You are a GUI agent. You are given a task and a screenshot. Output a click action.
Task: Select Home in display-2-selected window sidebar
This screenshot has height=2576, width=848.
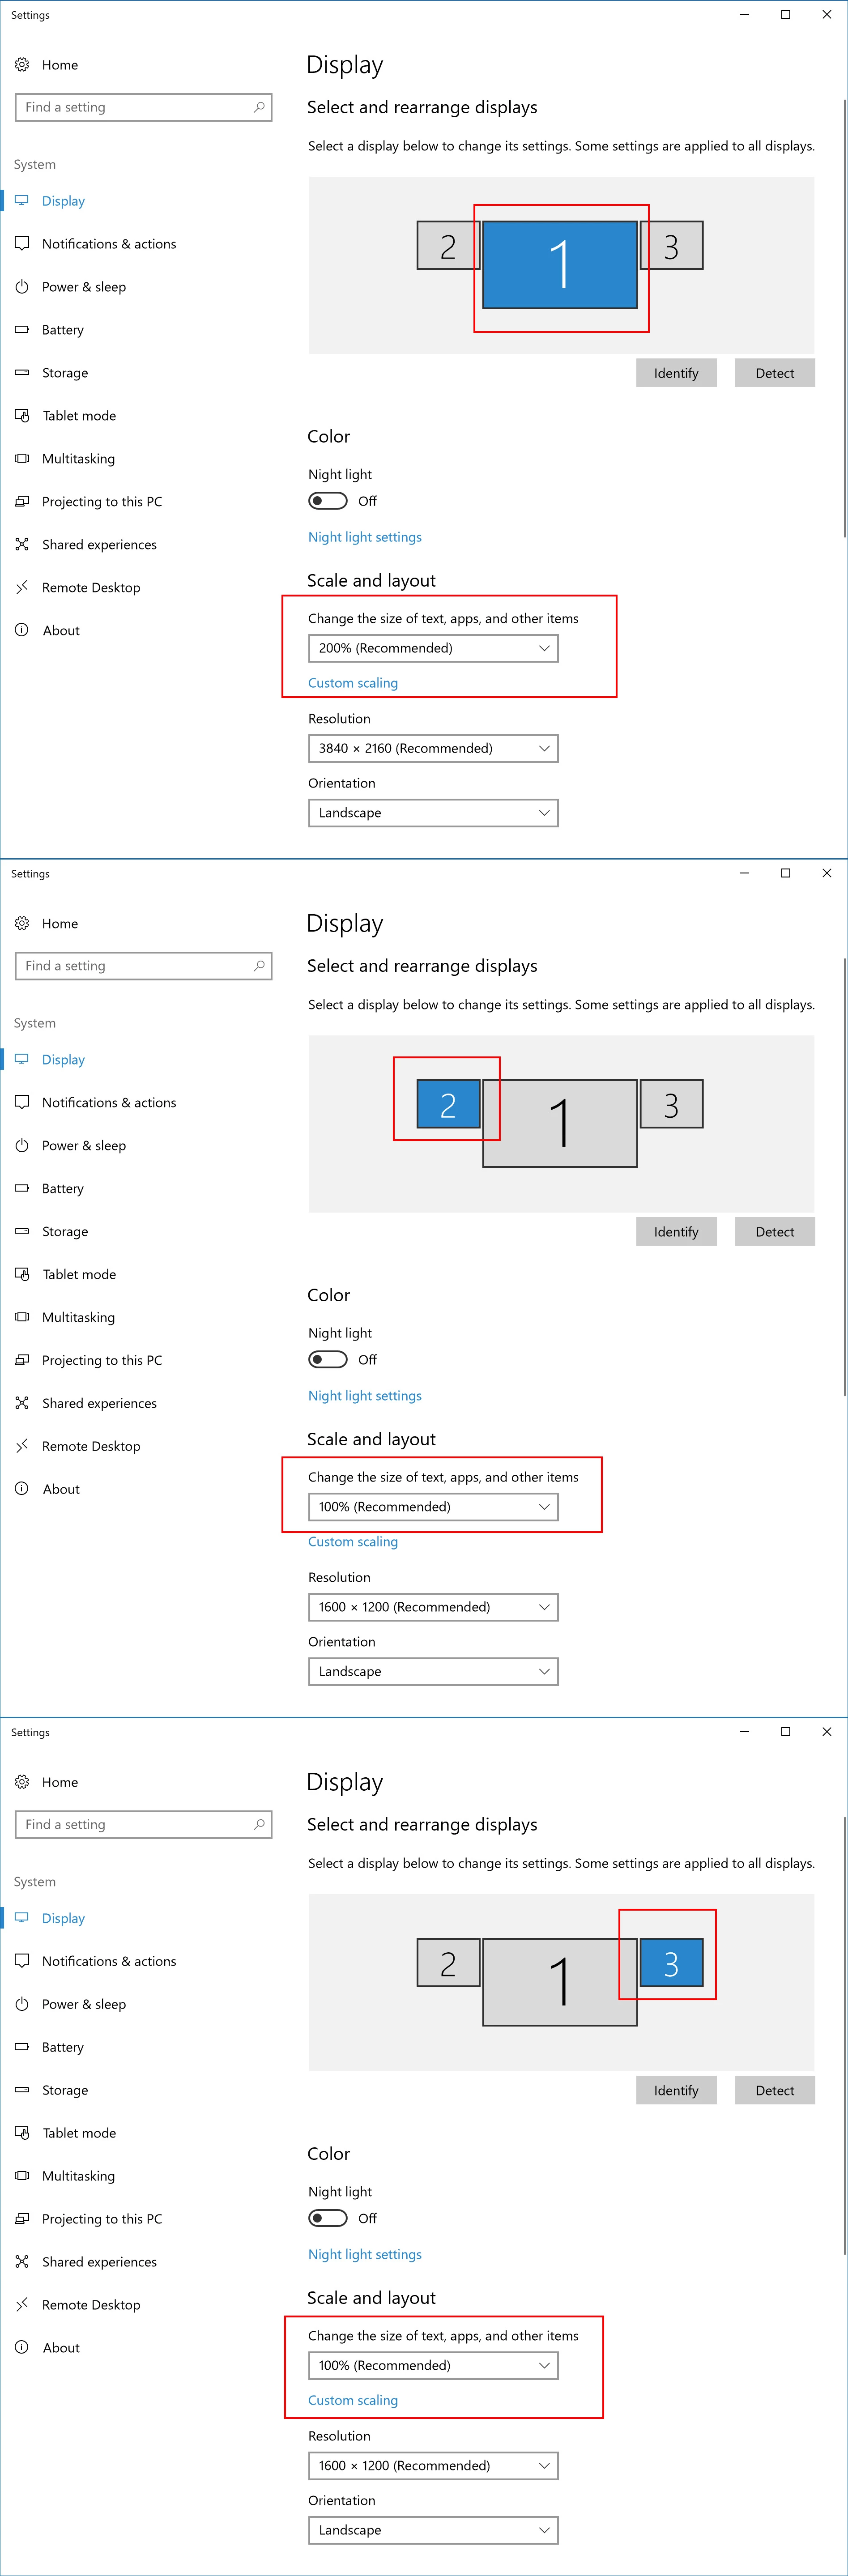[x=60, y=924]
